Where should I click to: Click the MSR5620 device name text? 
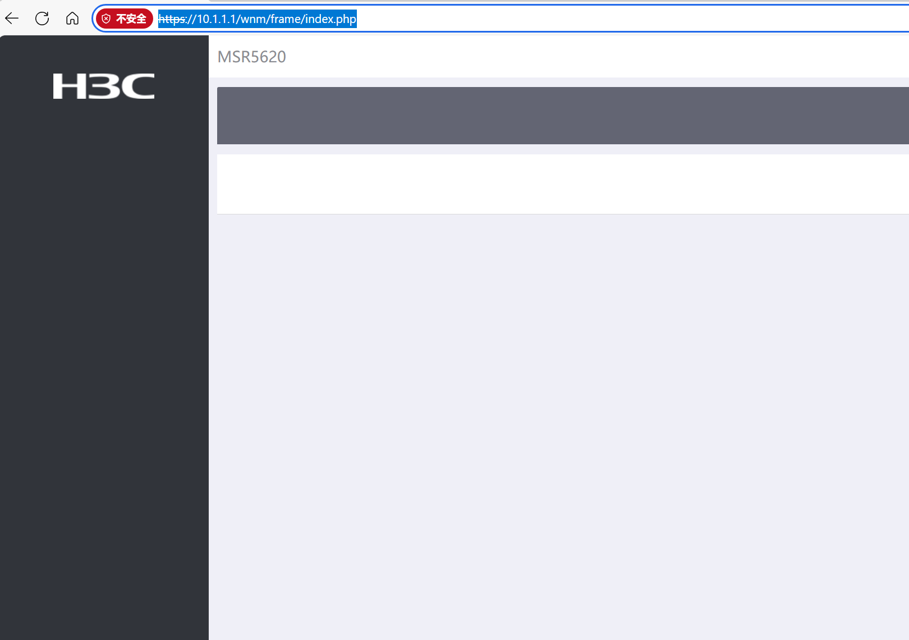click(x=252, y=57)
